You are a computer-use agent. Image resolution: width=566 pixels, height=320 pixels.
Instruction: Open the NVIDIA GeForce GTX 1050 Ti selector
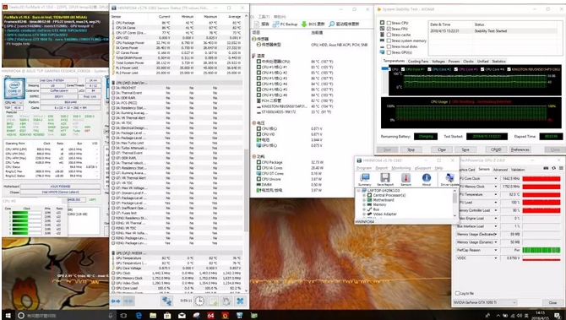click(x=485, y=302)
